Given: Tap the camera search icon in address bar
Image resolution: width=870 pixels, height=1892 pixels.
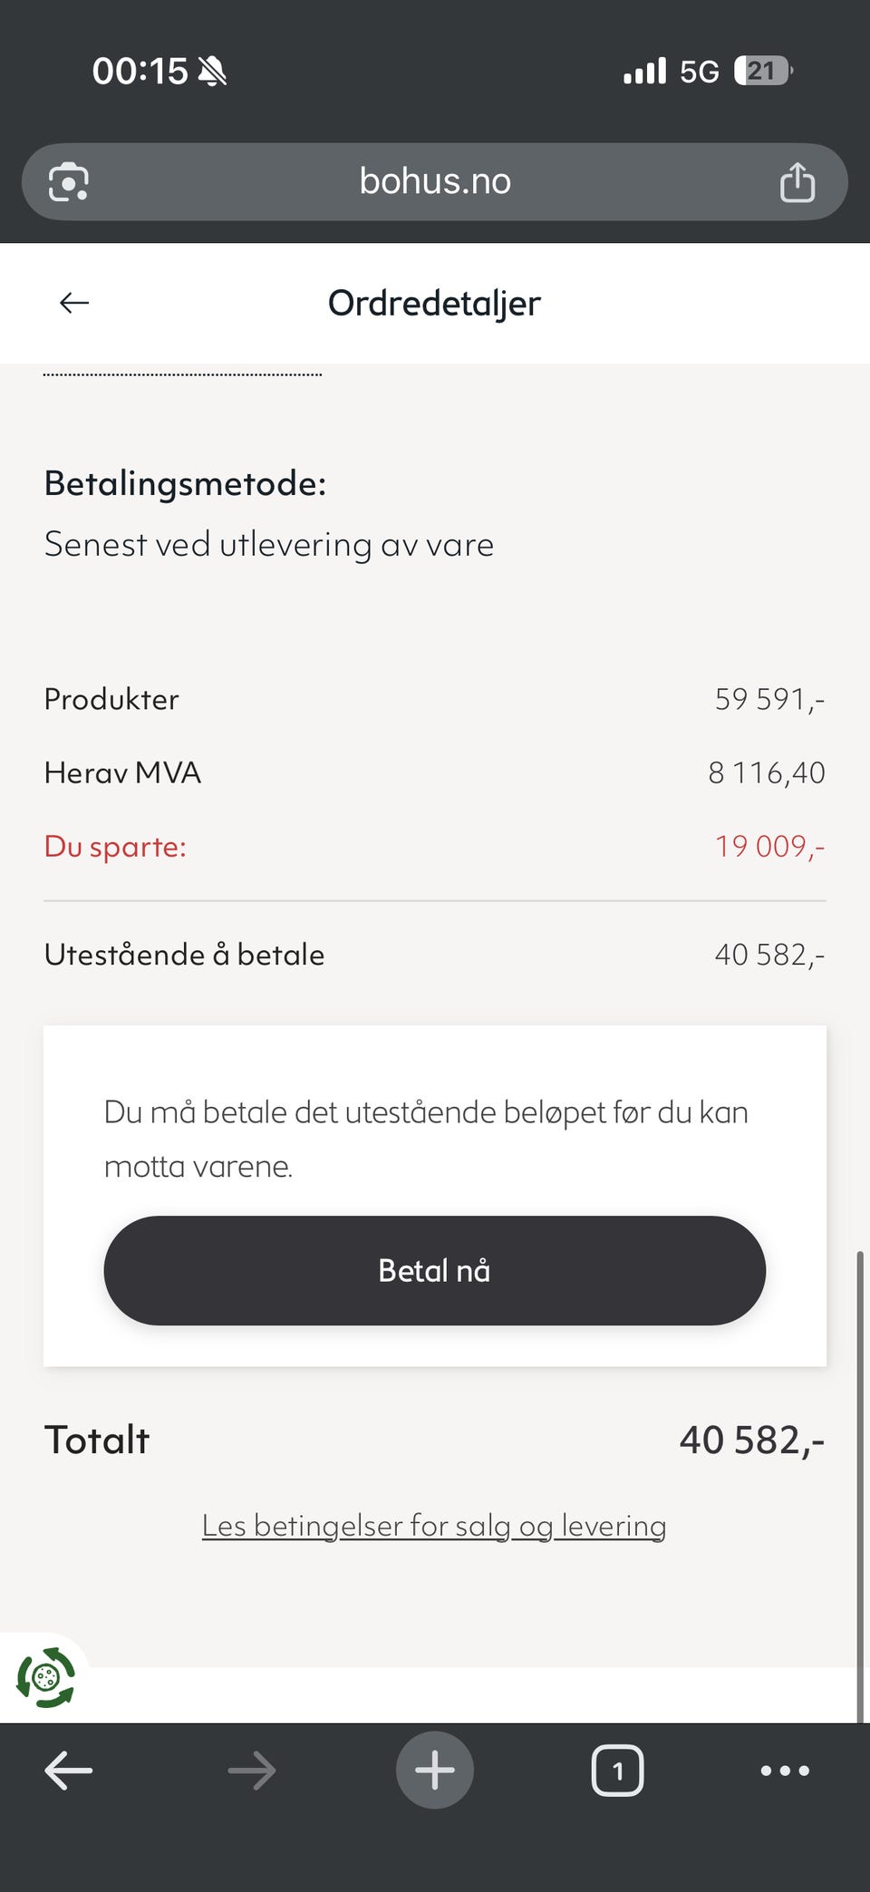Looking at the screenshot, I should [69, 182].
